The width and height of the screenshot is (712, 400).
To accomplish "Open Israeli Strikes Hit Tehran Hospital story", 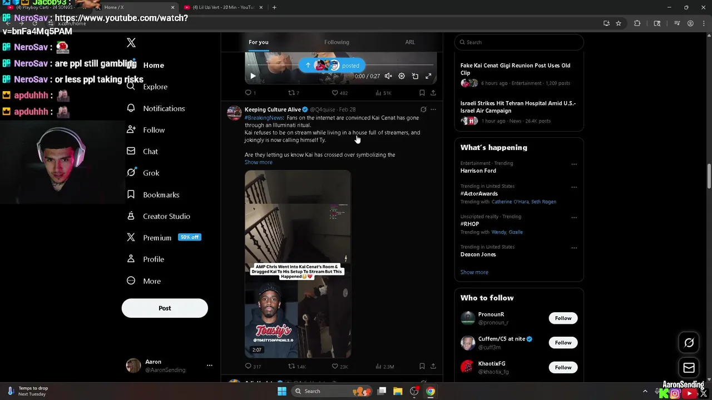I will [x=519, y=112].
